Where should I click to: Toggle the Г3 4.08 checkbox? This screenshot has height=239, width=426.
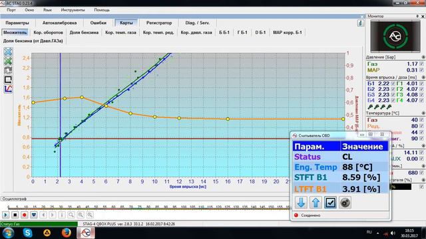coord(421,94)
